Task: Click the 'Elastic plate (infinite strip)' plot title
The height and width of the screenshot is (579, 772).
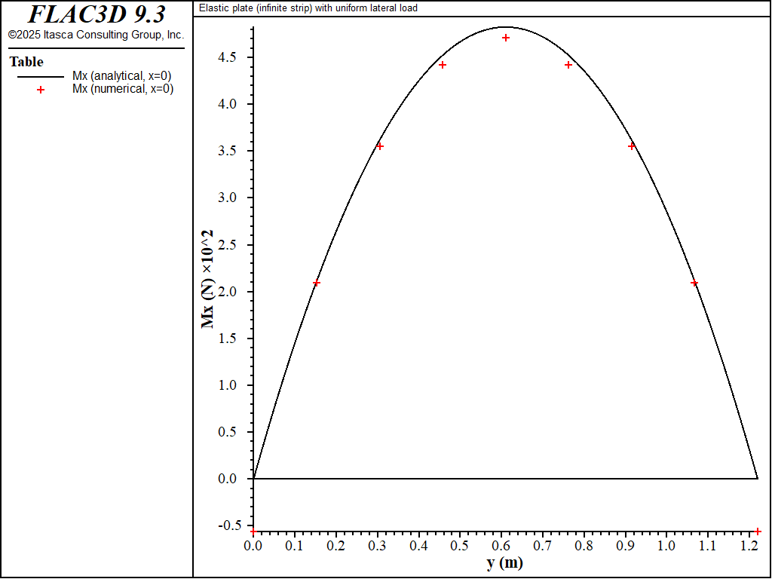Action: click(308, 8)
